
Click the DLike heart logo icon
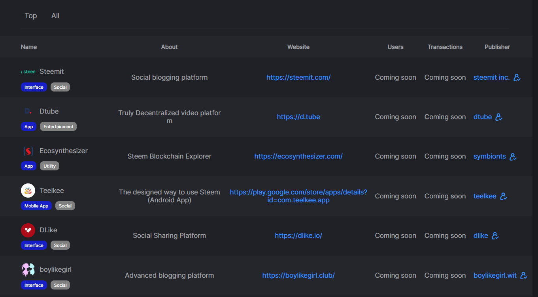[28, 230]
